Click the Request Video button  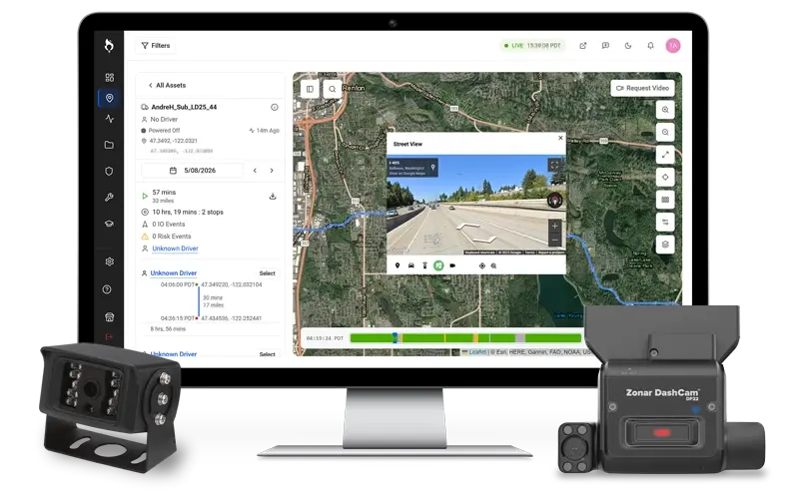click(642, 88)
